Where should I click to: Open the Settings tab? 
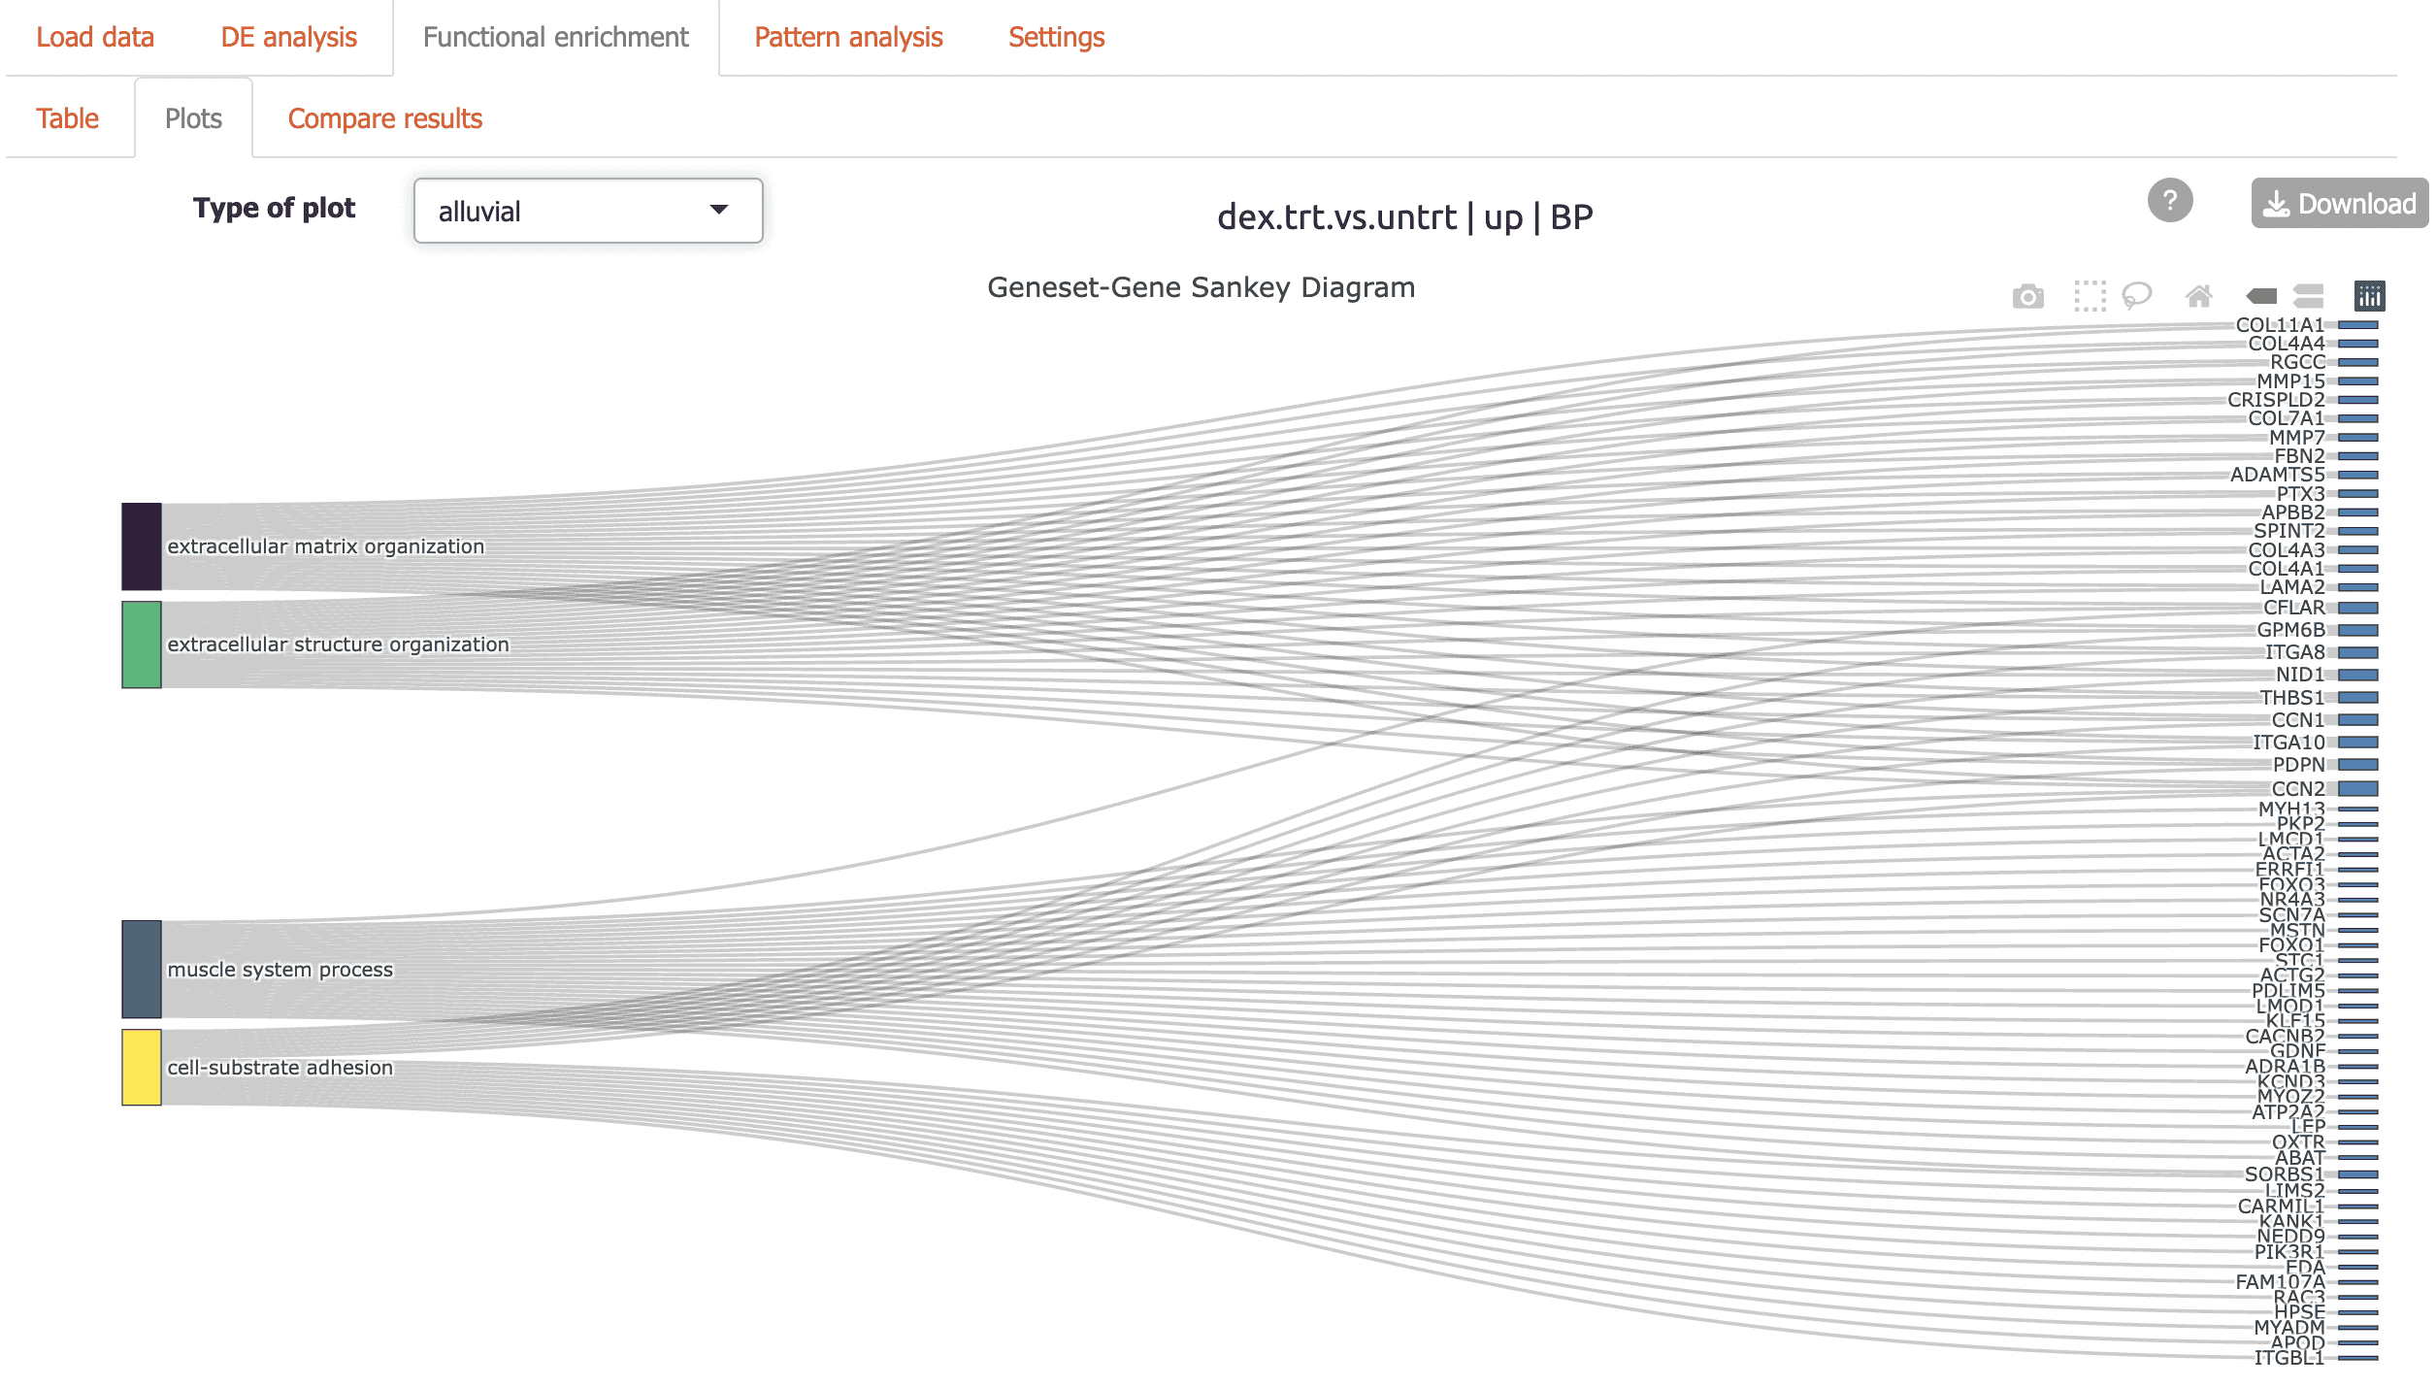tap(1056, 37)
